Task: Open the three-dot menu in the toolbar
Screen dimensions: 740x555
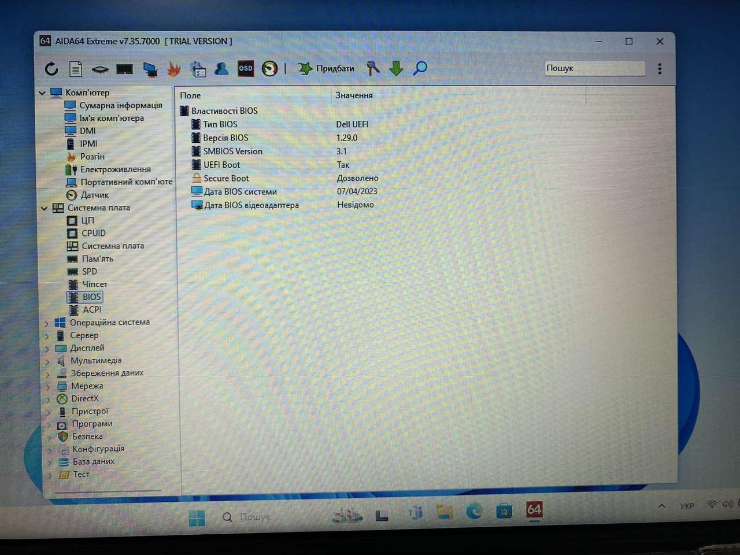Action: pyautogui.click(x=660, y=68)
